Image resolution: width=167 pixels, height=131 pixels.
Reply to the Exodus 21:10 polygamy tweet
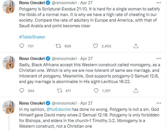[22, 46]
